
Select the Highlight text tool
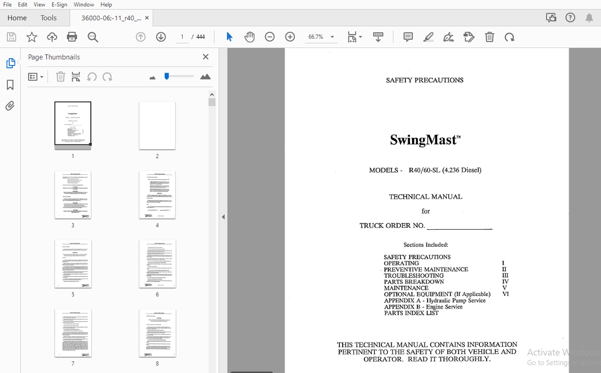click(428, 37)
